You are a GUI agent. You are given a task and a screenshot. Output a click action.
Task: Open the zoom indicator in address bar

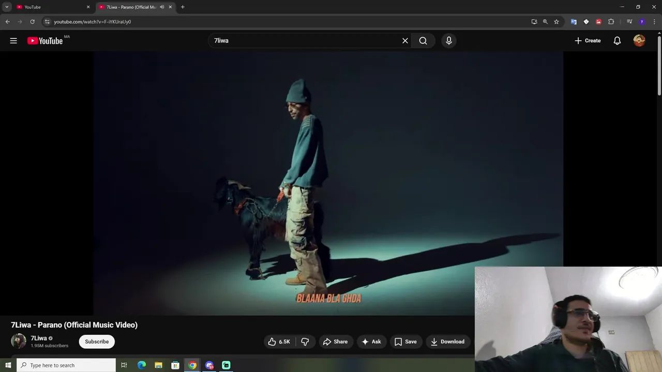[545, 22]
